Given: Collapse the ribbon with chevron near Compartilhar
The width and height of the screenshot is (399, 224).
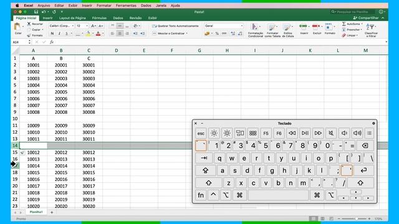Looking at the screenshot, I should coord(383,18).
